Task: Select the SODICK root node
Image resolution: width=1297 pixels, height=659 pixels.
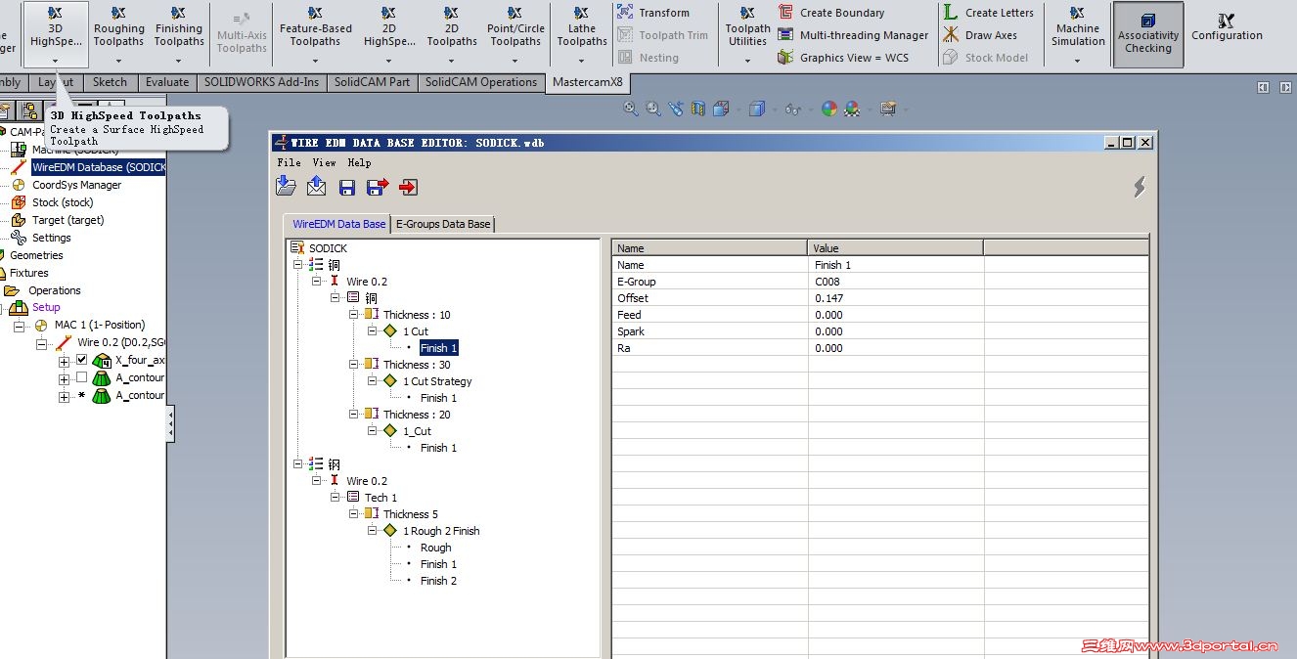Action: click(x=328, y=248)
